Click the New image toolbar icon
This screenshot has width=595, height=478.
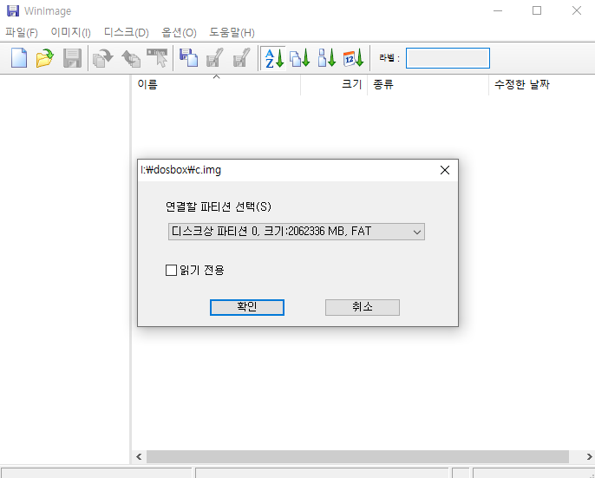[x=19, y=58]
